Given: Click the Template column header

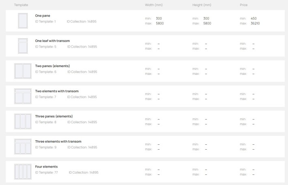Looking at the screenshot, I should coord(21,5).
